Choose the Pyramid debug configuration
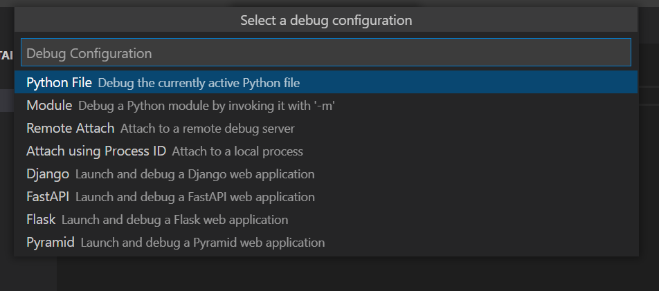Screen dimensions: 659x291 [x=326, y=242]
